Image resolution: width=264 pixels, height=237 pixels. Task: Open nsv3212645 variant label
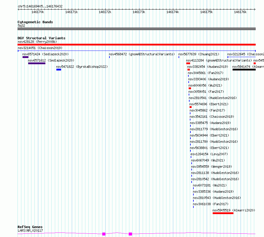coord(246,54)
